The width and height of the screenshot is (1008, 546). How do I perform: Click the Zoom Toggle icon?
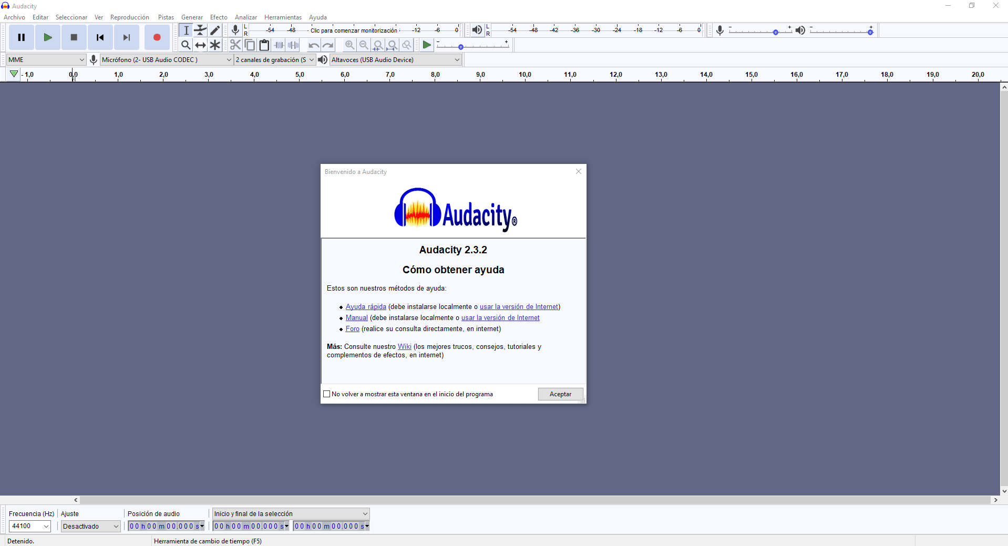(x=407, y=45)
